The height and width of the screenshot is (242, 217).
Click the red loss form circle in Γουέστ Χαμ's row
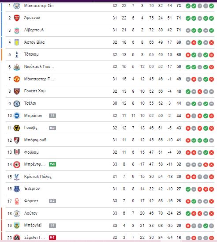200,91
